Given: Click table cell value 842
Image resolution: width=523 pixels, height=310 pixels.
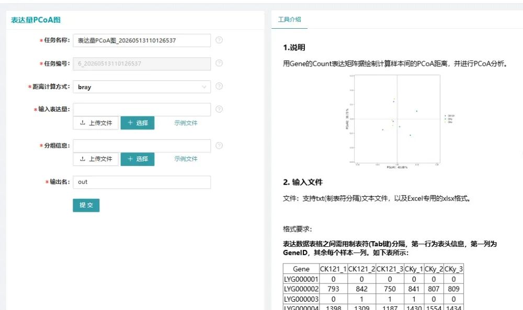Looking at the screenshot, I should click(x=361, y=289).
